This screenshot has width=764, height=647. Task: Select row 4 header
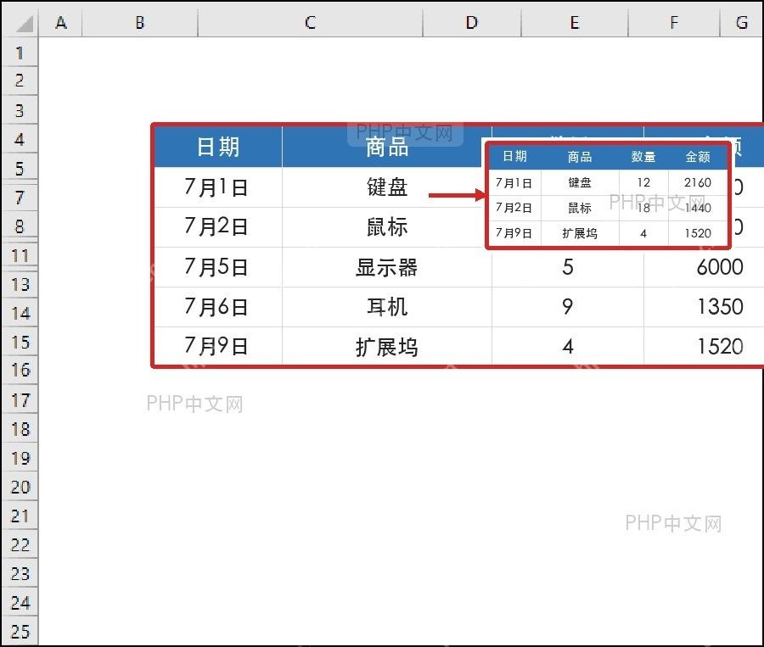coord(20,139)
